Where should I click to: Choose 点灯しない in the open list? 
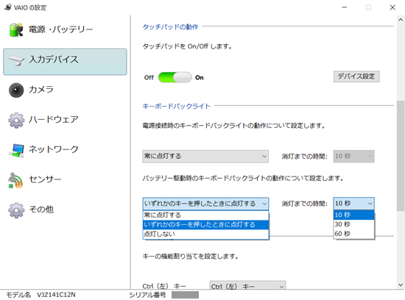pos(205,234)
